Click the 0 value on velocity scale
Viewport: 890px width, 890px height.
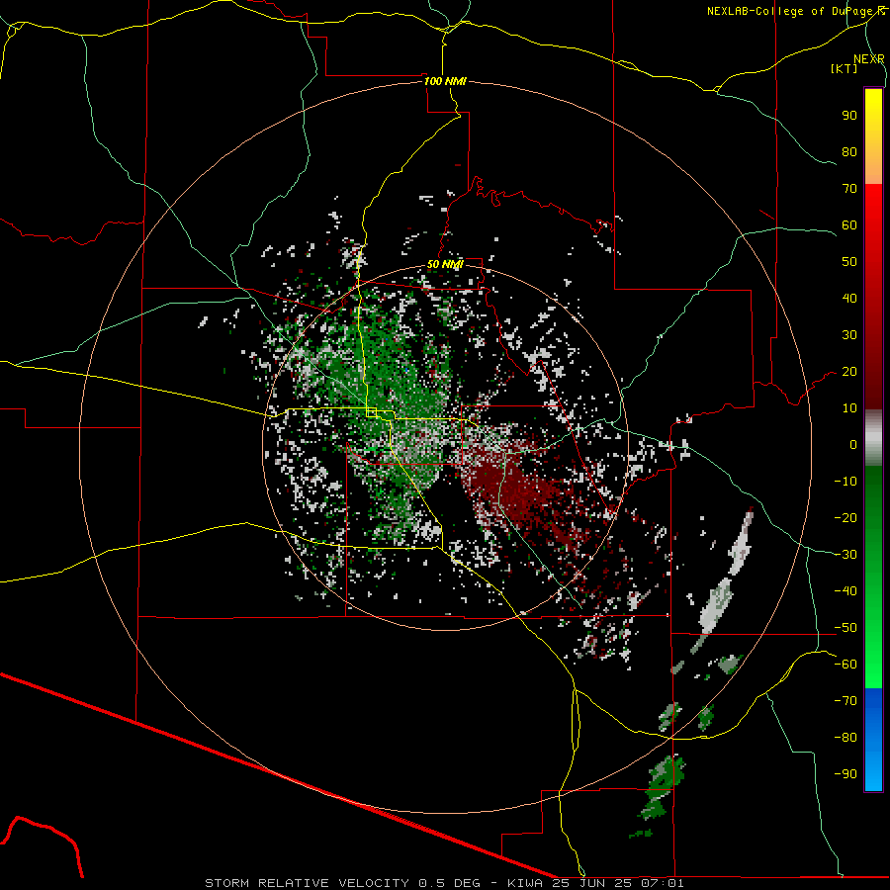pyautogui.click(x=853, y=445)
